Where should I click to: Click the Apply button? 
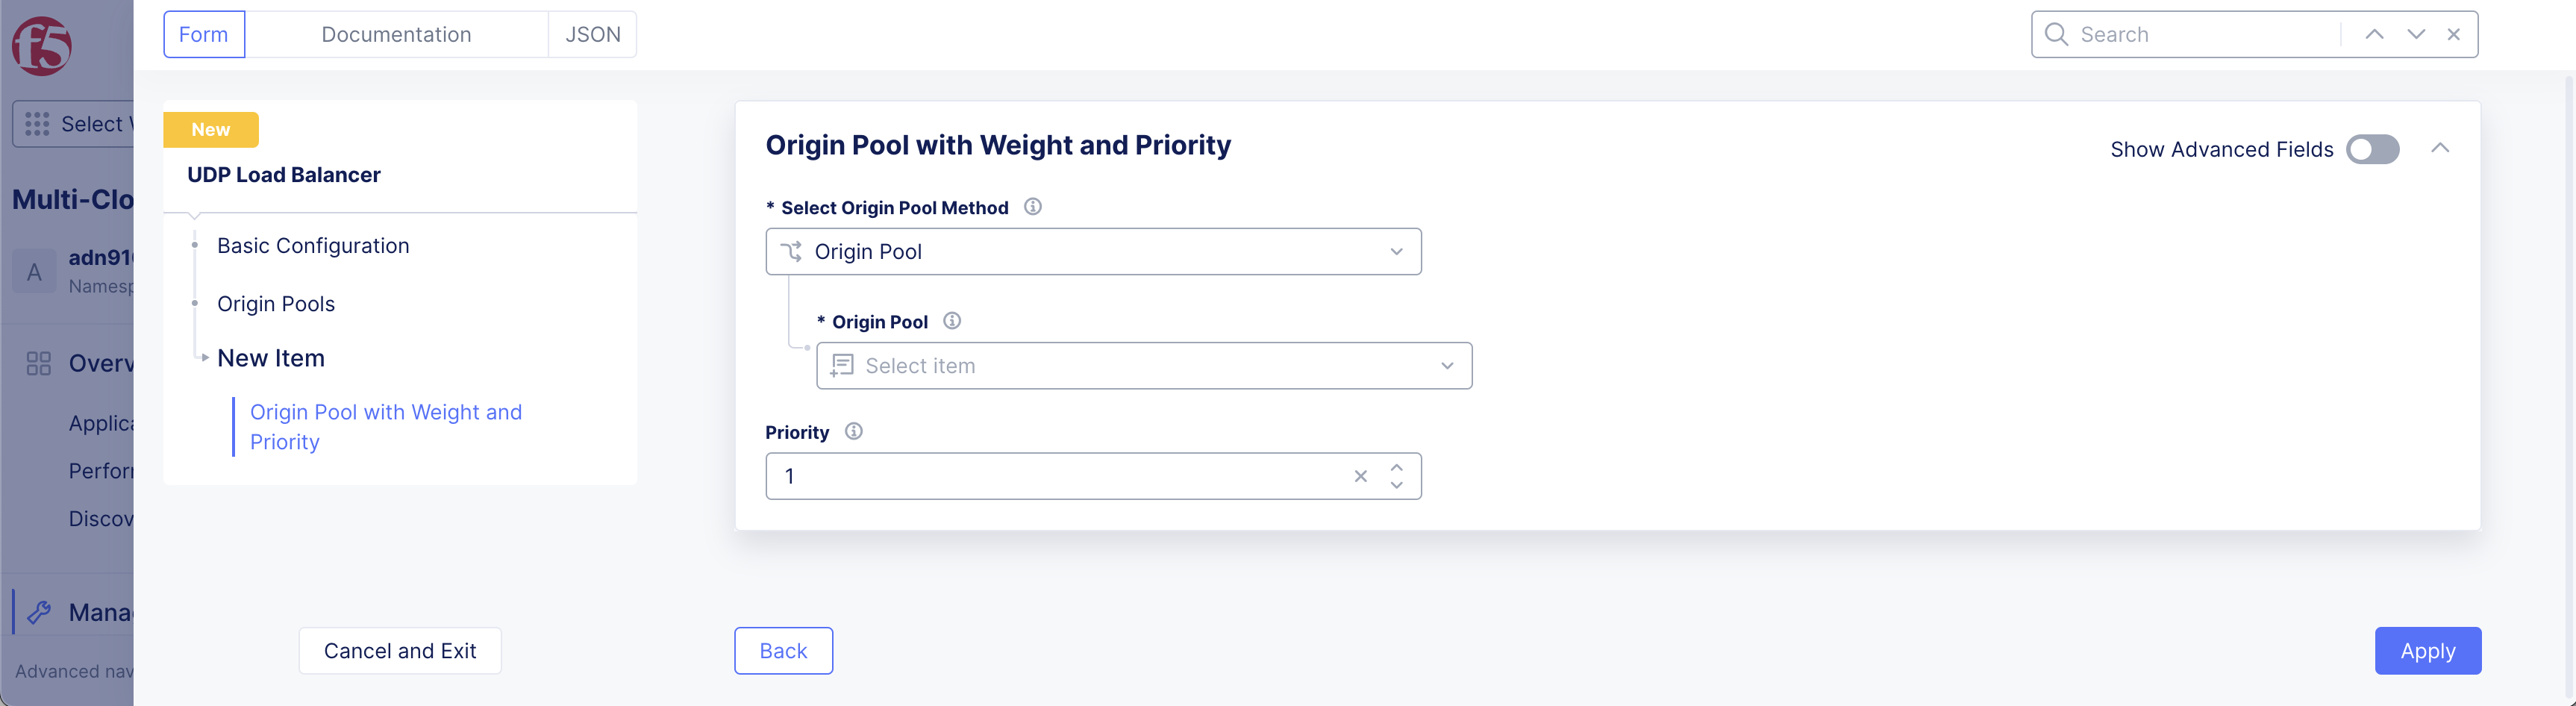2427,651
